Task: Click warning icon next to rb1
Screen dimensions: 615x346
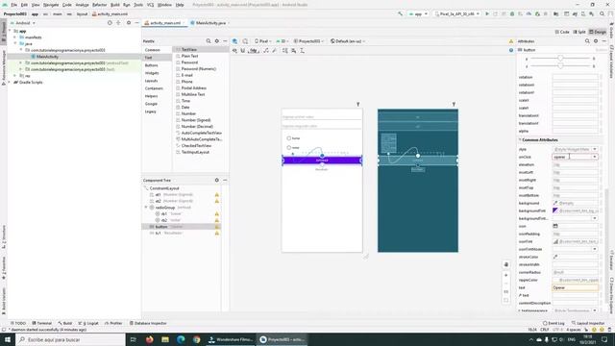Action: 216,213
